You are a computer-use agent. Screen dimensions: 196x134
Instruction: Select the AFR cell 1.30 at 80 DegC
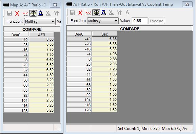pos(41,90)
